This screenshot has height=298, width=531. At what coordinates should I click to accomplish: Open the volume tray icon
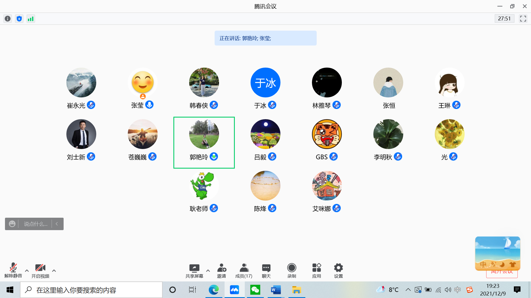pos(448,290)
